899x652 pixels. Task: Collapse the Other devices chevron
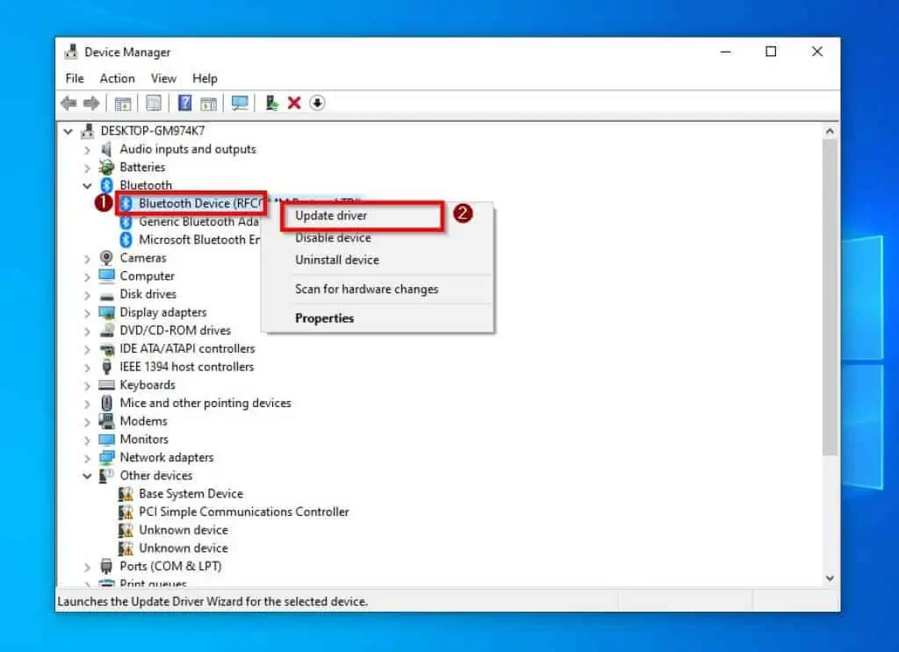tap(87, 476)
